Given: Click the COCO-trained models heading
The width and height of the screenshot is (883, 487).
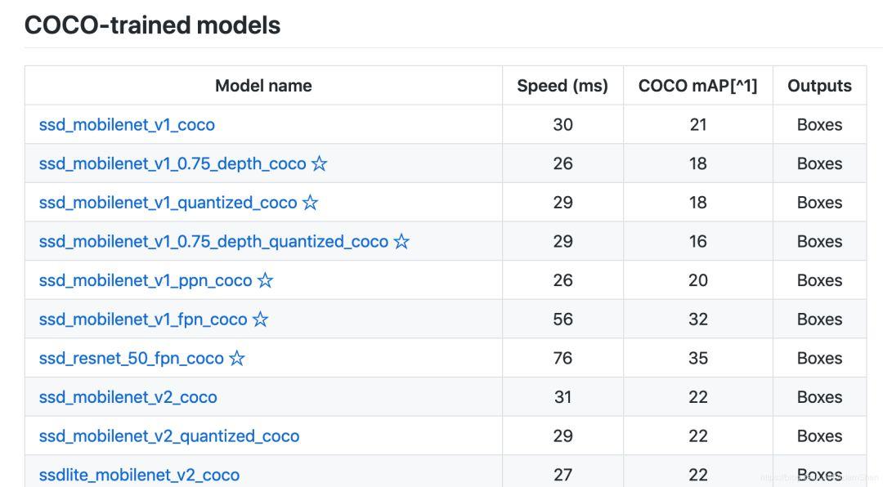Looking at the screenshot, I should (152, 25).
